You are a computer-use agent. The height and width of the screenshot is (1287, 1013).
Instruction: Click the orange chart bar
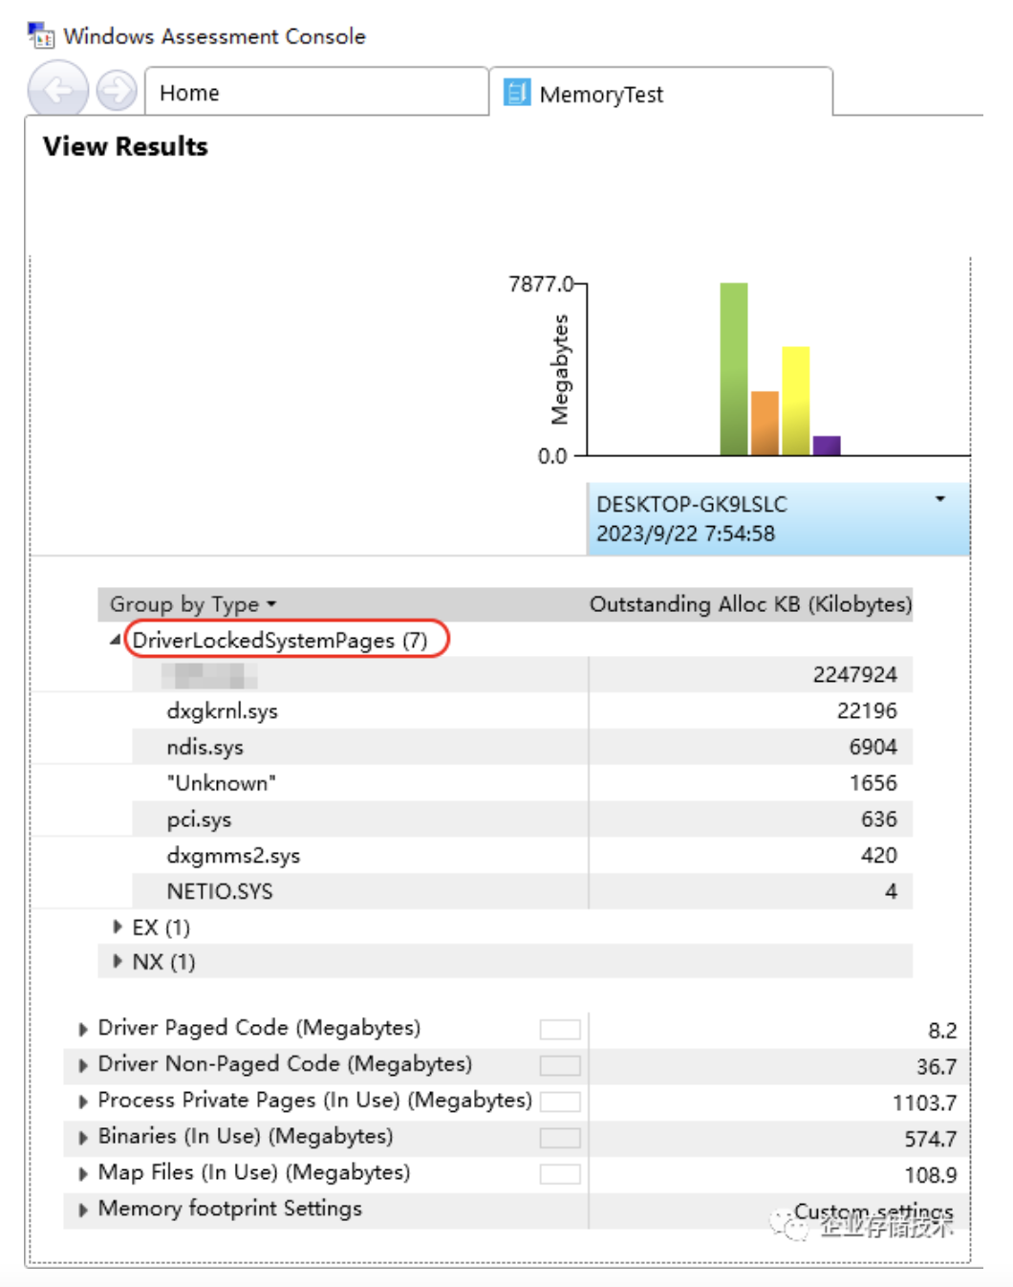click(x=765, y=424)
